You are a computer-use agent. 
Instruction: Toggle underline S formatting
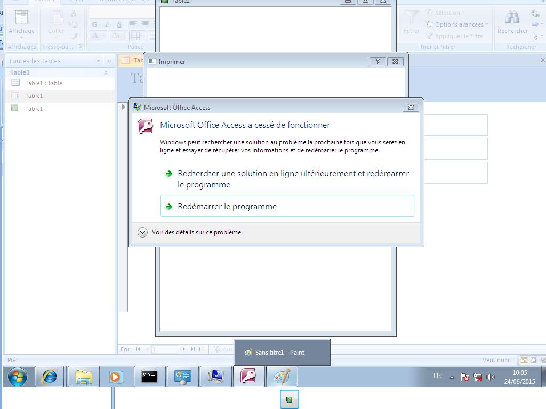pyautogui.click(x=119, y=24)
